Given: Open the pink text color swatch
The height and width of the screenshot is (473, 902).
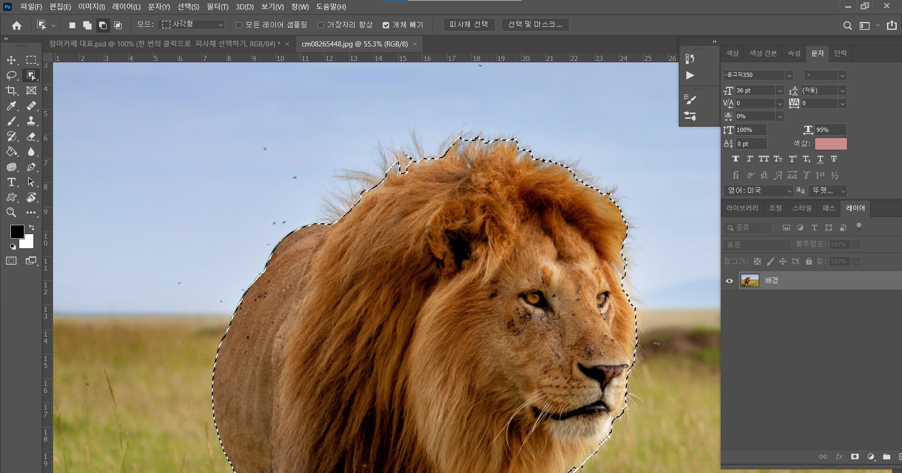Looking at the screenshot, I should (830, 144).
